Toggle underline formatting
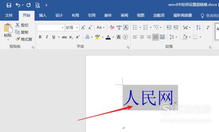The image size is (219, 132). 54,37
